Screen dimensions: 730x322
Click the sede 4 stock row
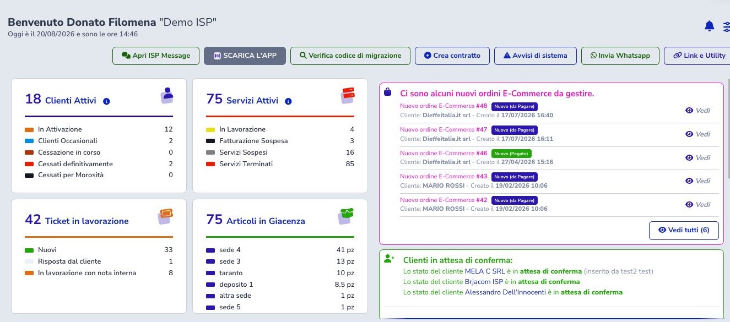(x=280, y=250)
